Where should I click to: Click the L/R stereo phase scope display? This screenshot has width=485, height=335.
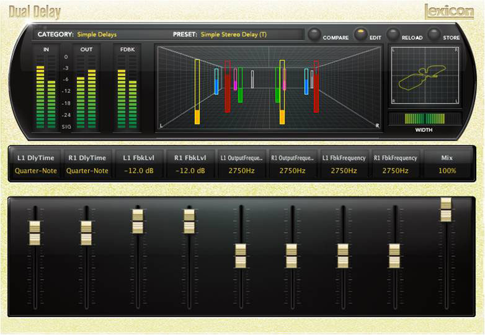pyautogui.click(x=425, y=76)
